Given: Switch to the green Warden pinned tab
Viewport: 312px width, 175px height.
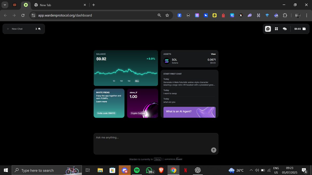Looking at the screenshot, I should 25,5.
